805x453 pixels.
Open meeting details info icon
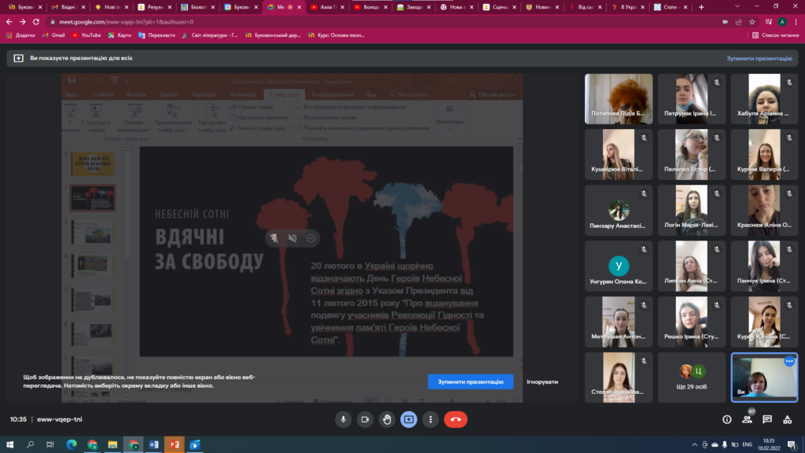[726, 419]
